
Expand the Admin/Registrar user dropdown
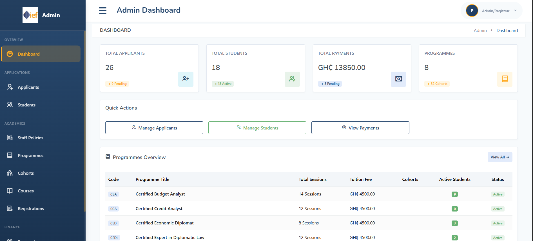515,11
